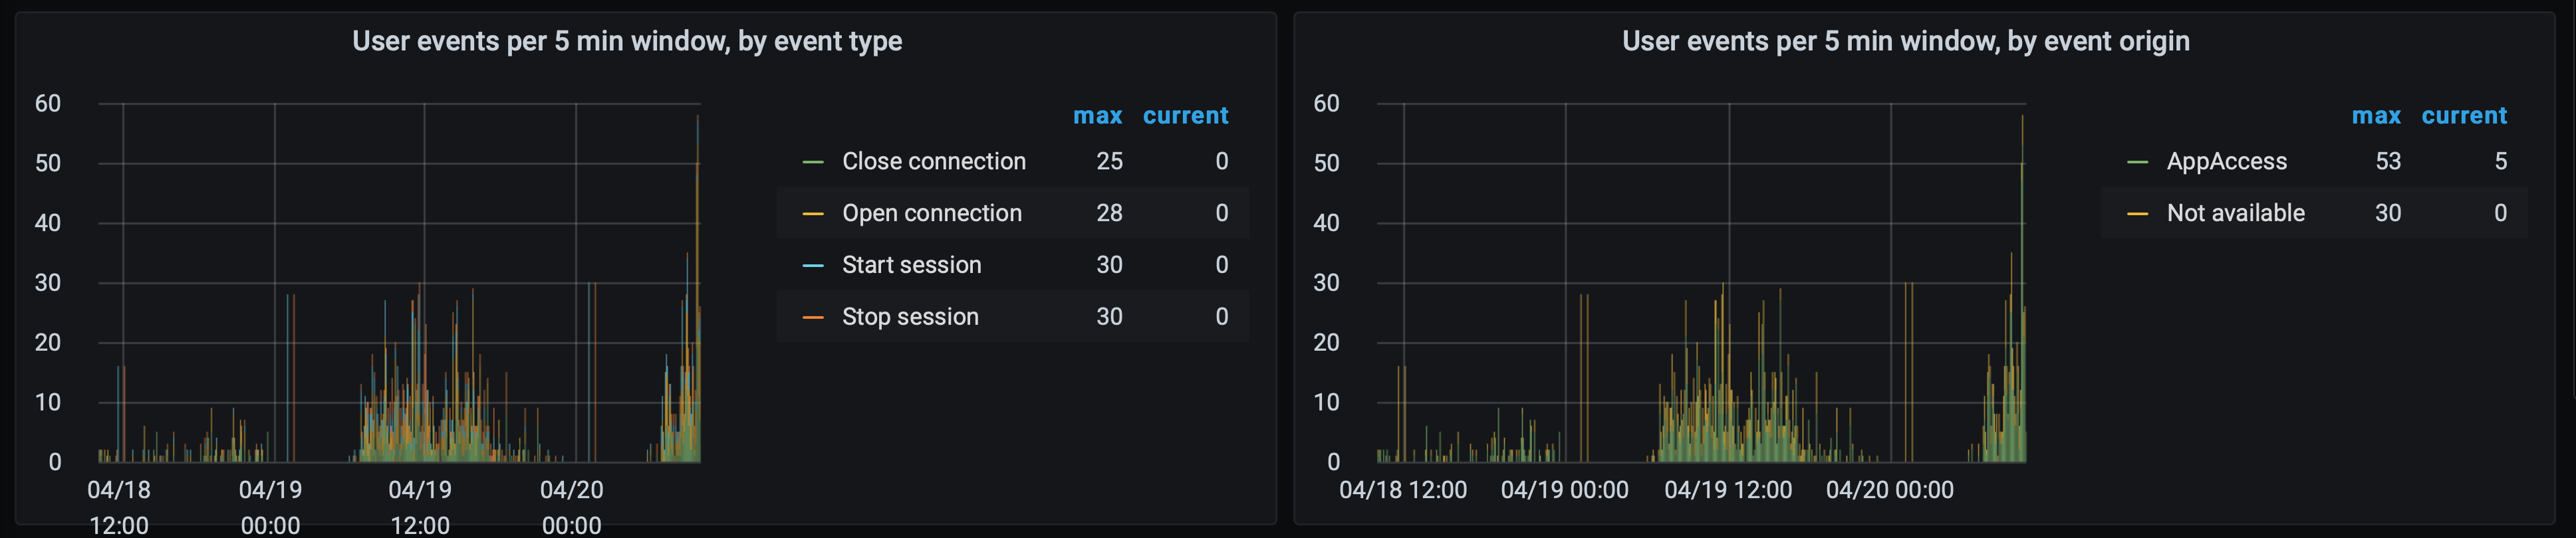2576x538 pixels.
Task: Click Not available yellow color swatch
Action: click(2137, 214)
